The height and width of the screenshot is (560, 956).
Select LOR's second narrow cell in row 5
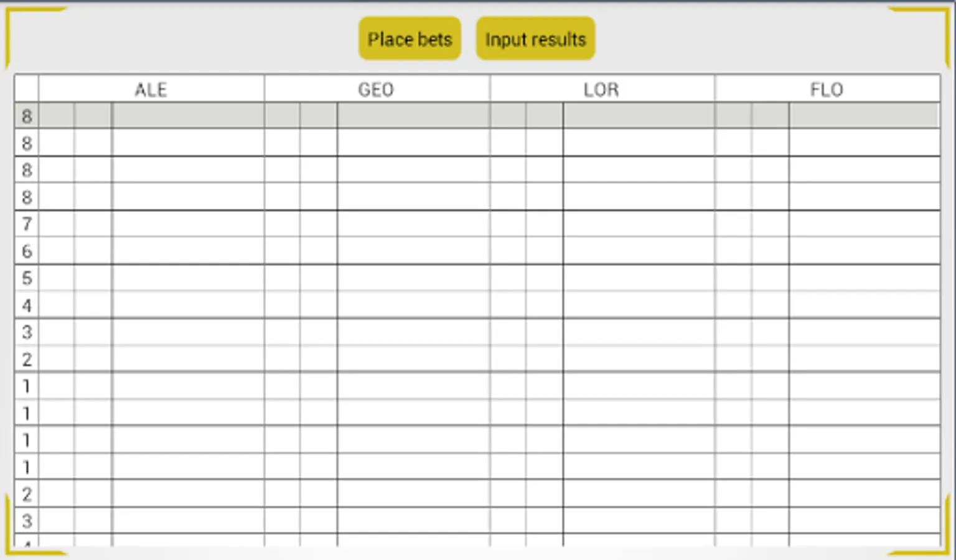545,278
